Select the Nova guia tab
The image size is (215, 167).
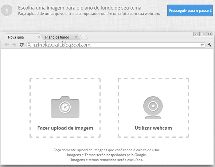point(21,37)
